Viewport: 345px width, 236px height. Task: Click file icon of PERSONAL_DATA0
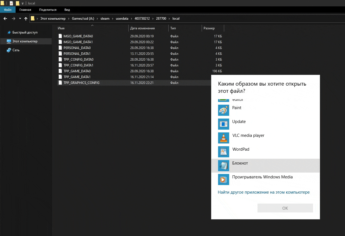60,48
